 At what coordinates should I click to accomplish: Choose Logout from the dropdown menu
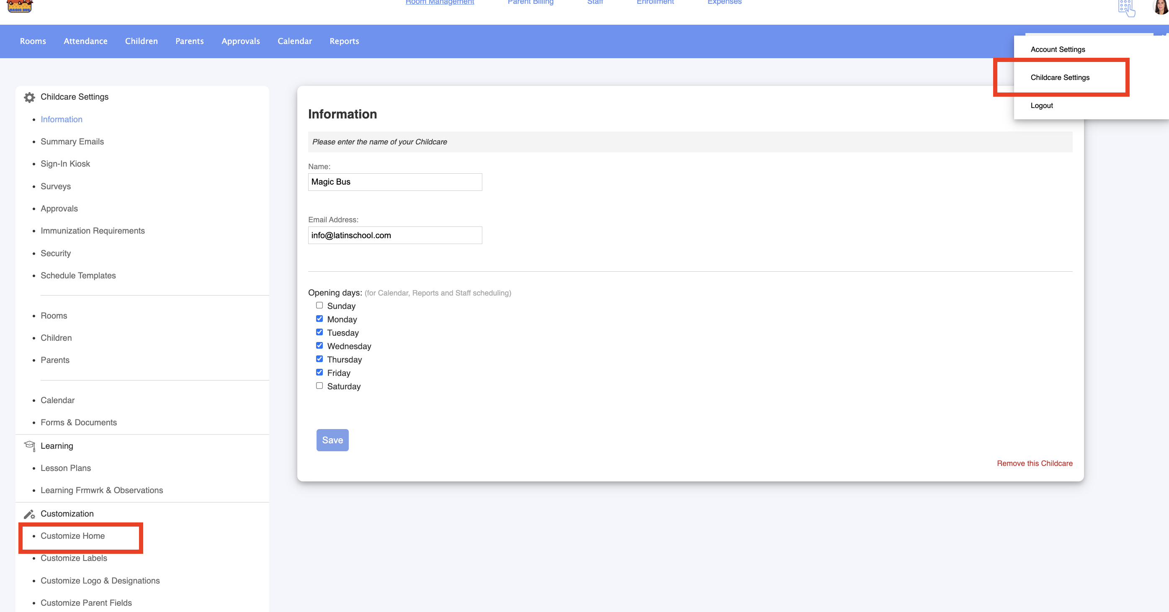(x=1041, y=105)
